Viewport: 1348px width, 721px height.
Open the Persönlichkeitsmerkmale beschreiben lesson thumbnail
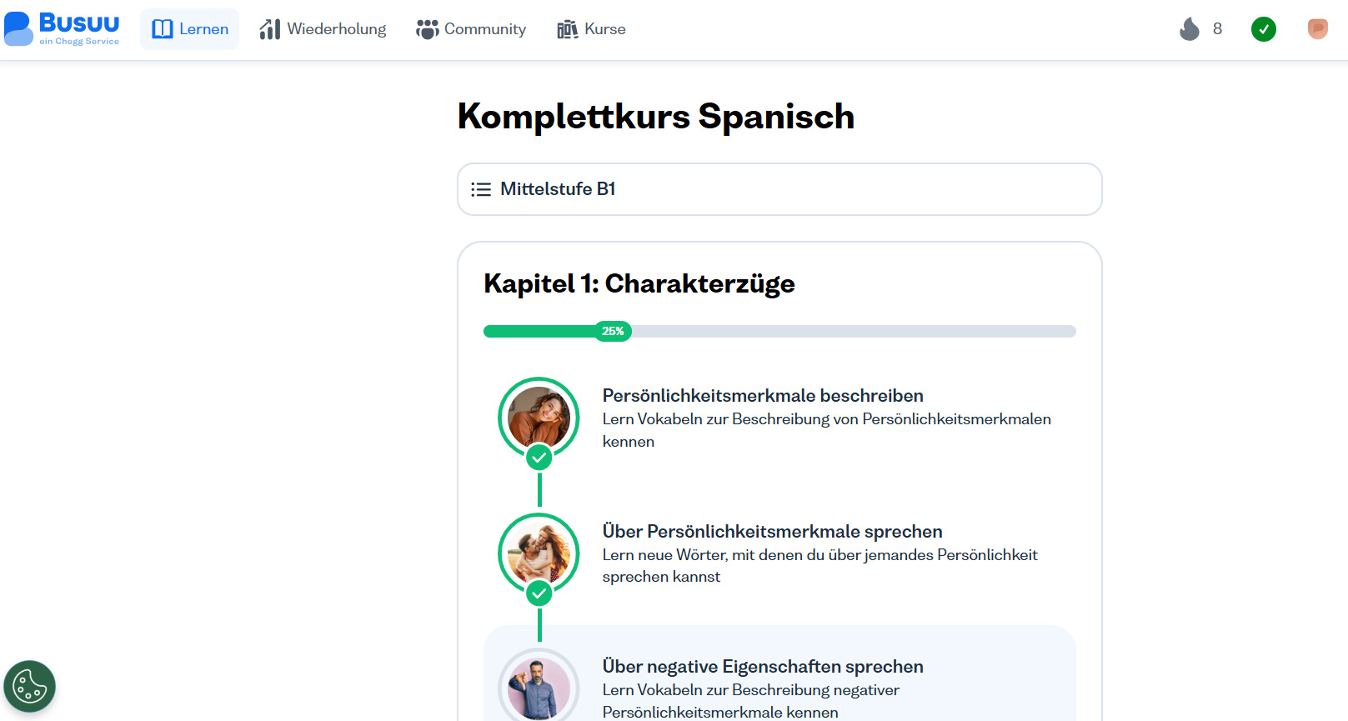pos(539,418)
